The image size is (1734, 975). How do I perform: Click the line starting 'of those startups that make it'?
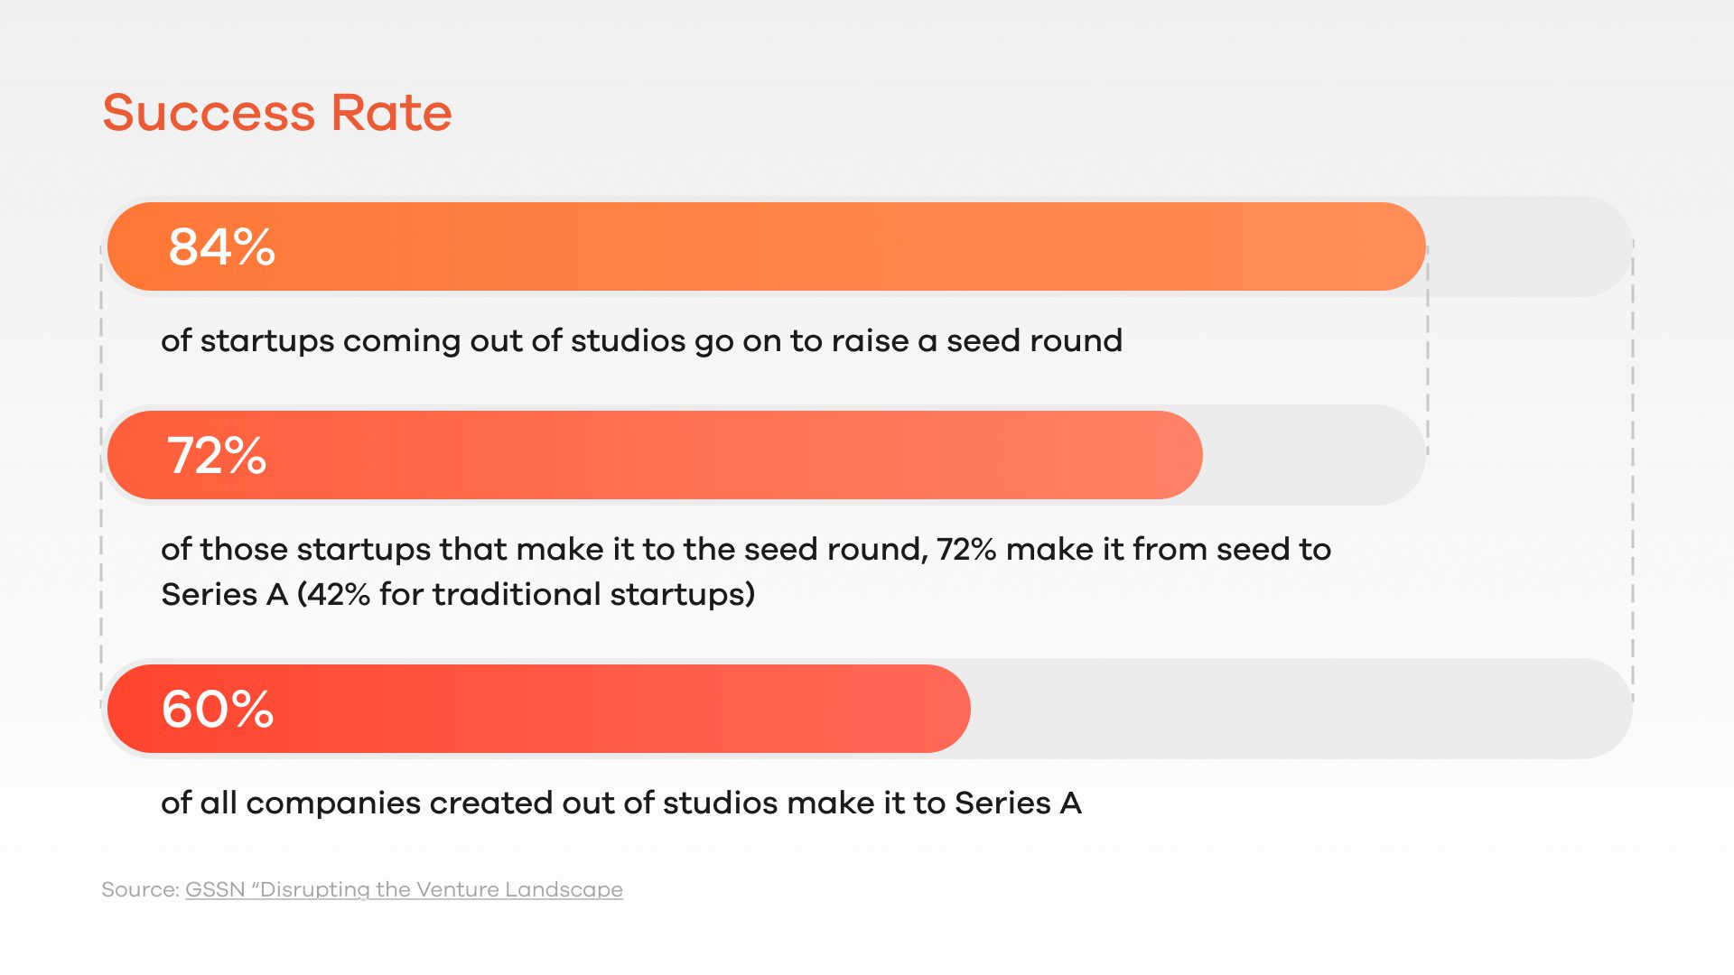(x=745, y=549)
